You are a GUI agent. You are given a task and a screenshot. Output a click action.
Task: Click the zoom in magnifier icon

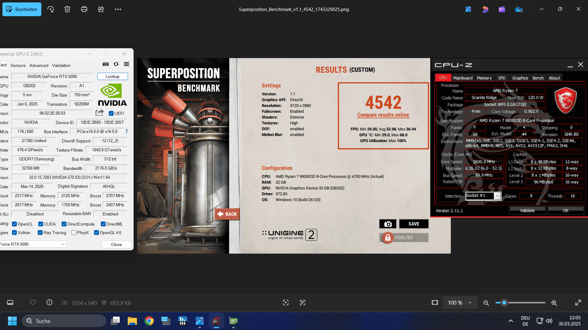tap(554, 303)
